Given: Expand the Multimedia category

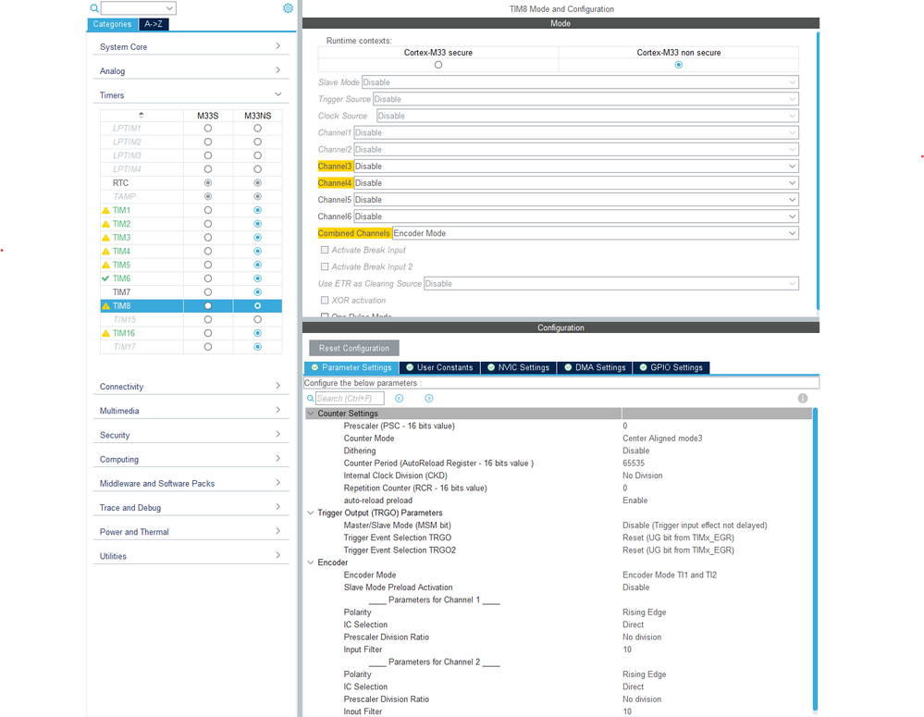Looking at the screenshot, I should [x=191, y=411].
